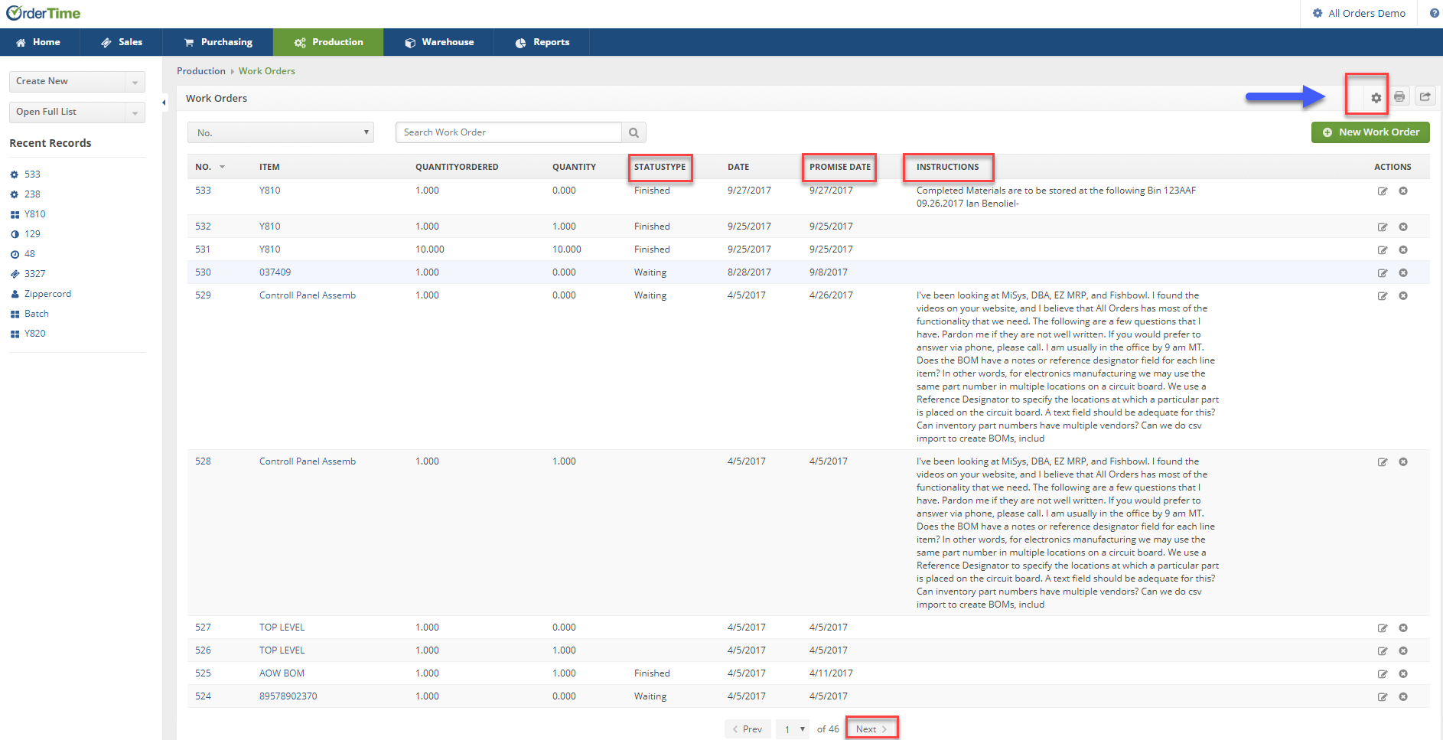Open the Purchasing menu

(x=218, y=42)
